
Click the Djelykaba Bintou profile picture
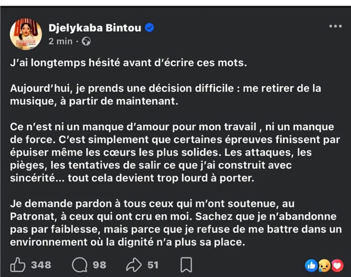coord(26,34)
